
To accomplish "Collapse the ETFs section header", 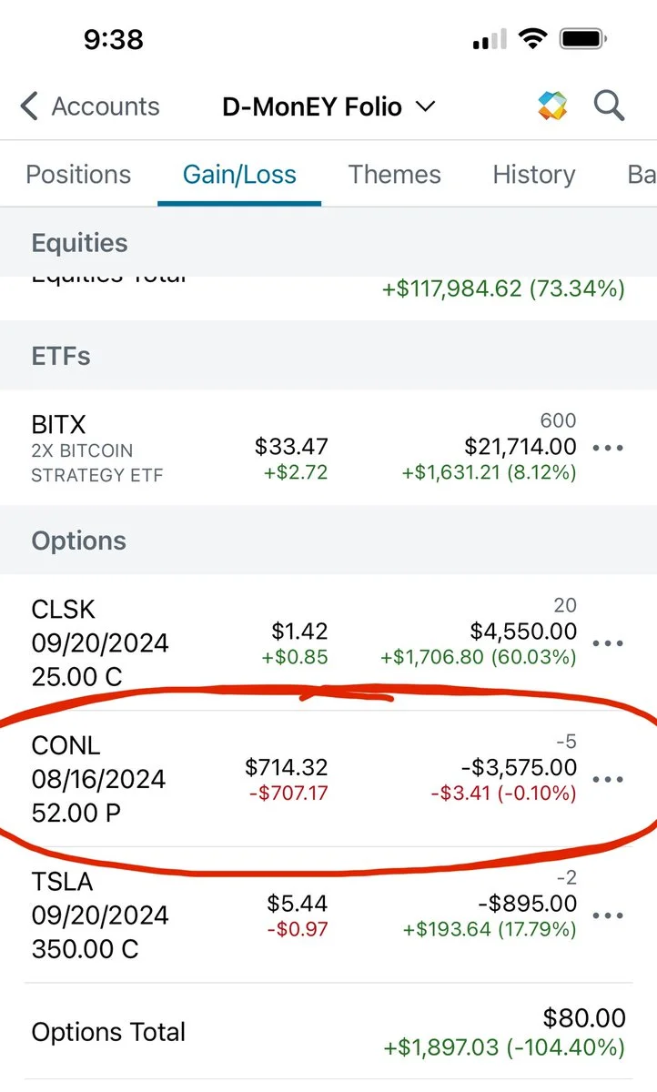I will click(x=328, y=356).
